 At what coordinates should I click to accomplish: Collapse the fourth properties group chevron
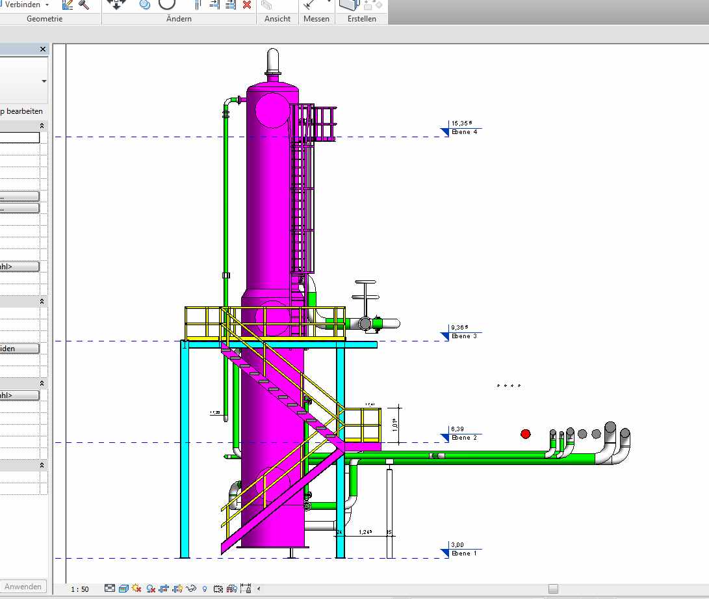tap(42, 465)
